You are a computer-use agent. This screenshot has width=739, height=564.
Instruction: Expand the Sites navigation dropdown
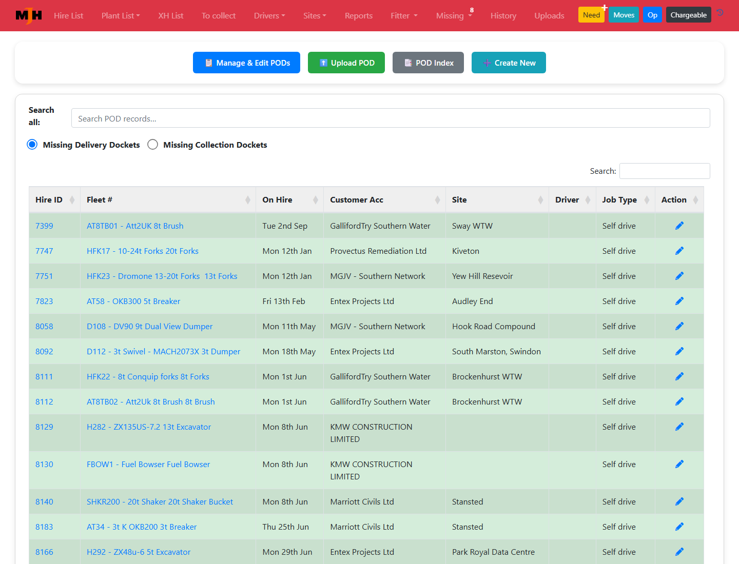click(315, 15)
